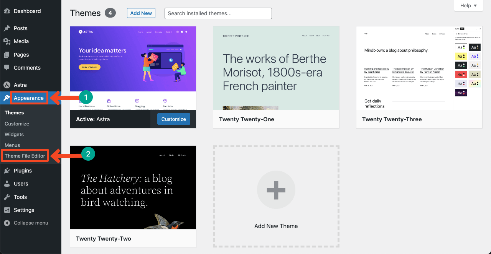491x254 pixels.
Task: Click the Pages document icon
Action: pos(7,55)
